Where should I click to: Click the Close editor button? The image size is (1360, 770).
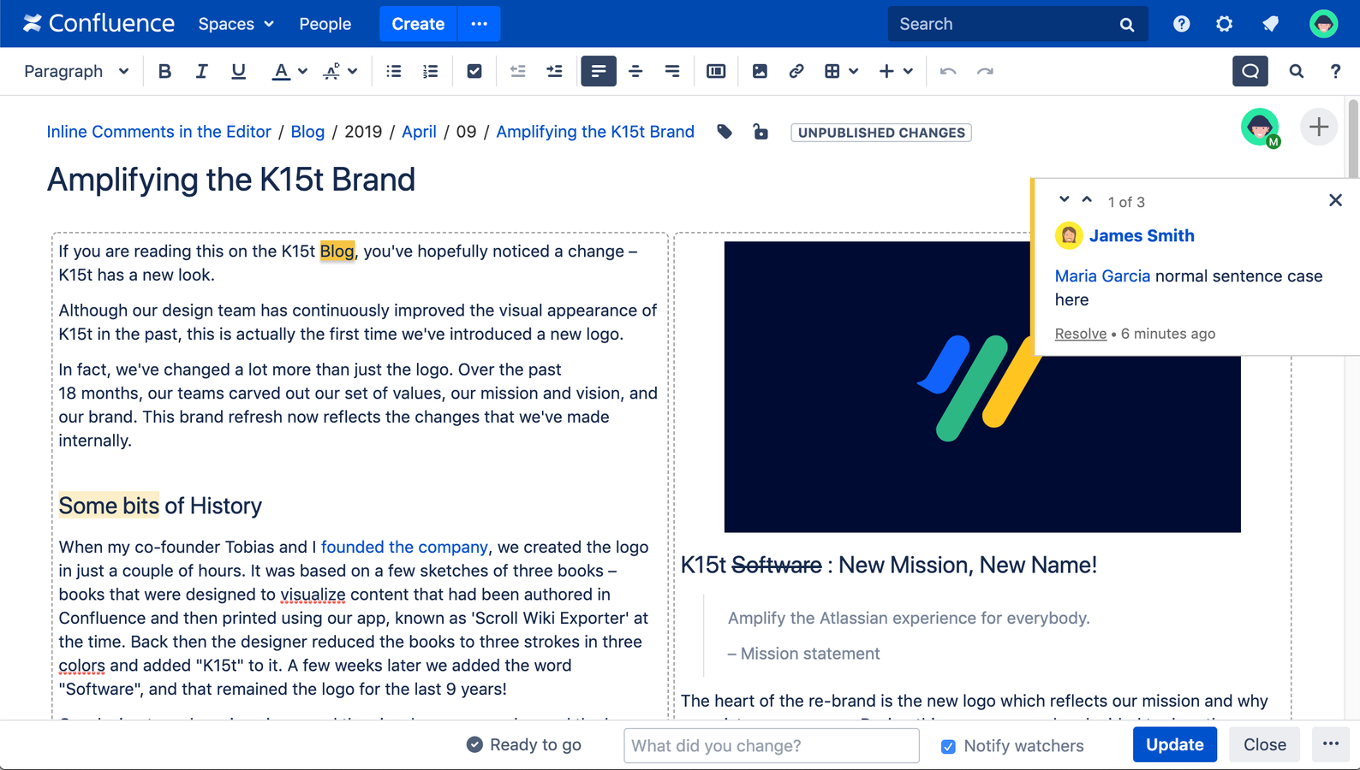coord(1265,744)
